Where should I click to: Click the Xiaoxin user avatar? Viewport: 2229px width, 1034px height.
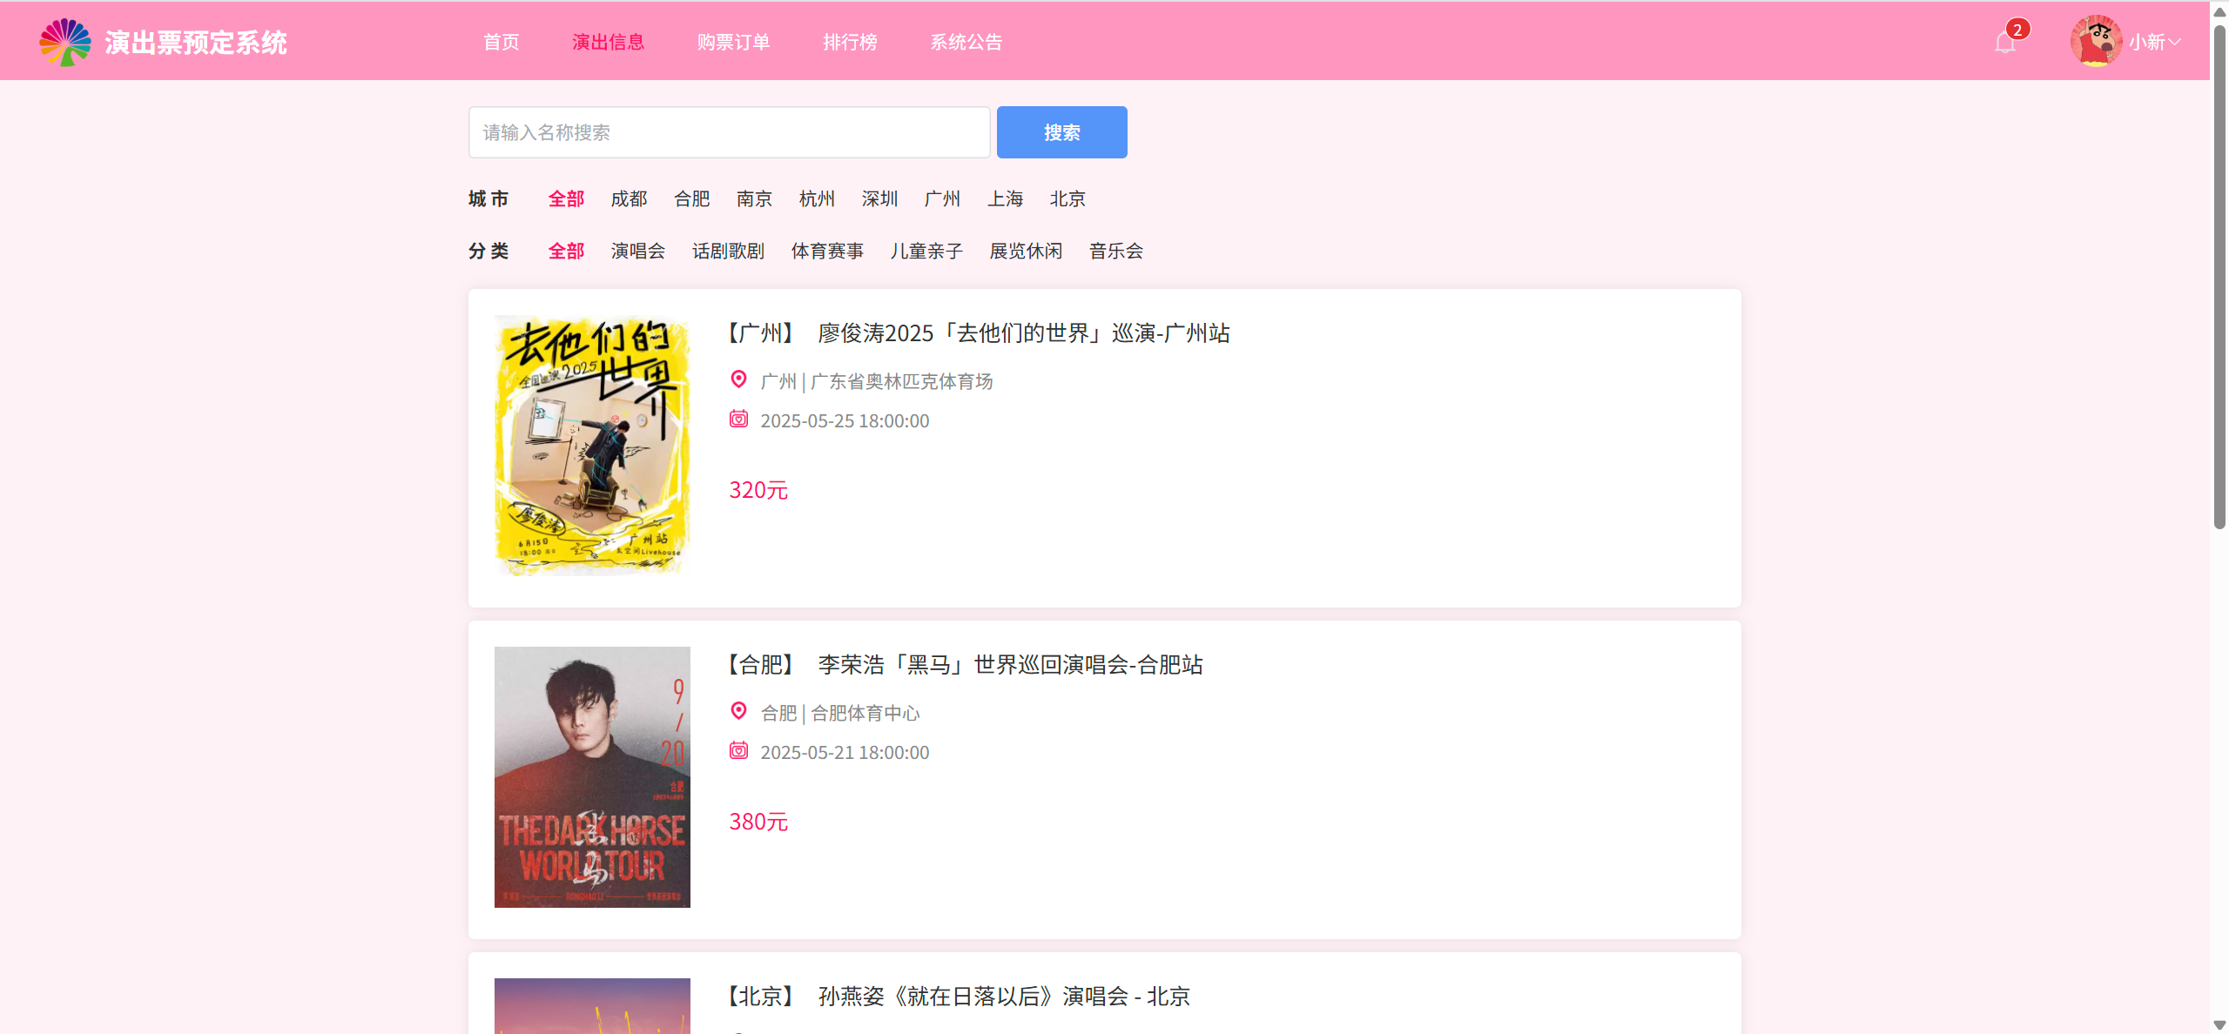(2095, 41)
